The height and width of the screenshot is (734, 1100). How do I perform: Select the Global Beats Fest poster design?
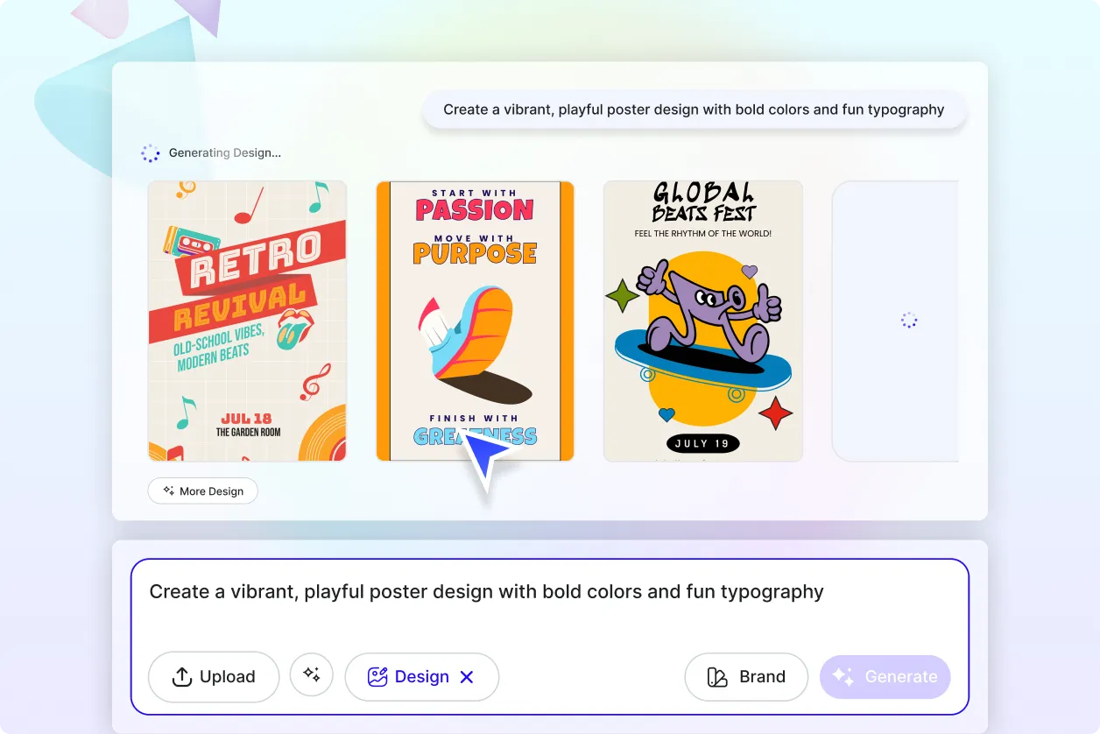click(x=702, y=321)
